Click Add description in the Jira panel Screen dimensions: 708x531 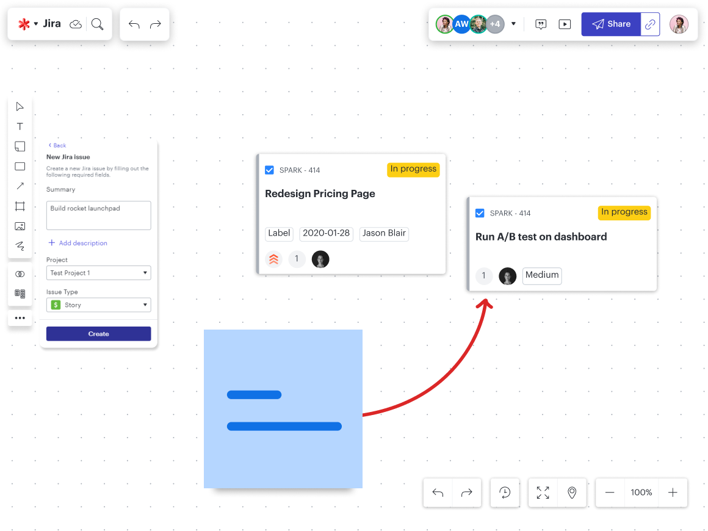(x=78, y=243)
